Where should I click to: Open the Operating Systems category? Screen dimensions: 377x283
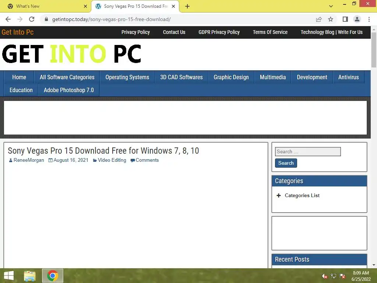127,77
